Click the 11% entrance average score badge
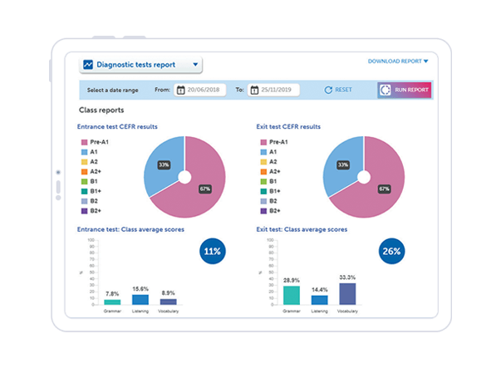The image size is (501, 368). click(x=212, y=251)
